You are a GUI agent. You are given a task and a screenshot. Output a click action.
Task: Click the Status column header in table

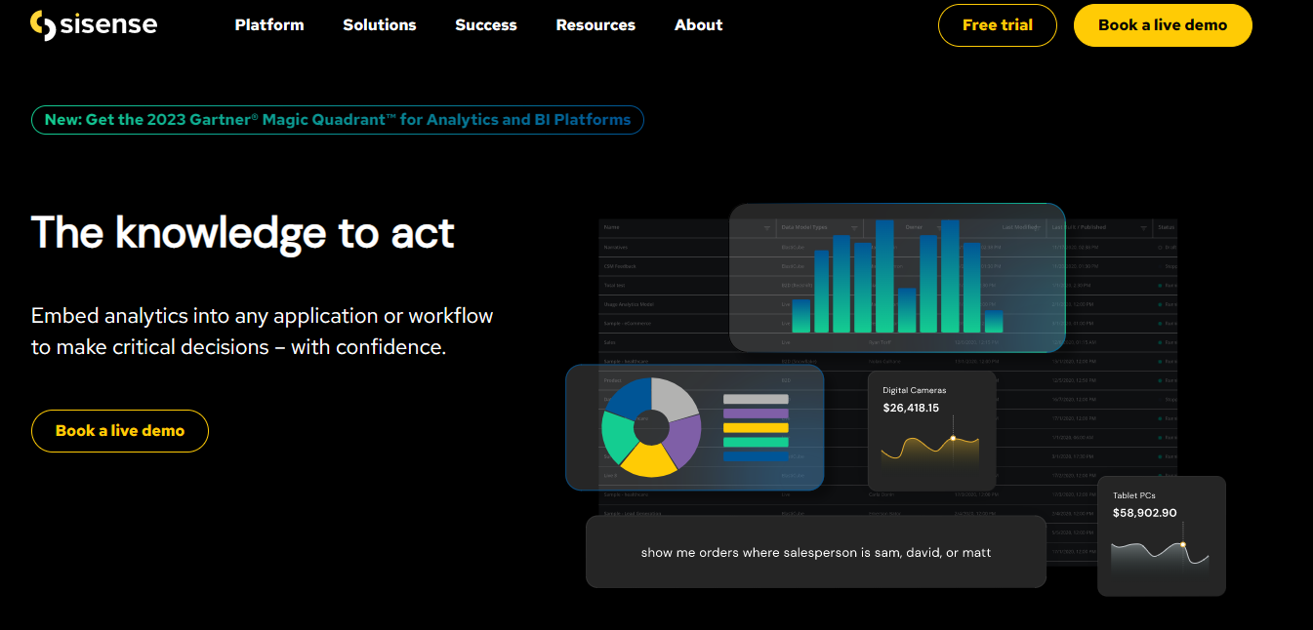pyautogui.click(x=1167, y=227)
